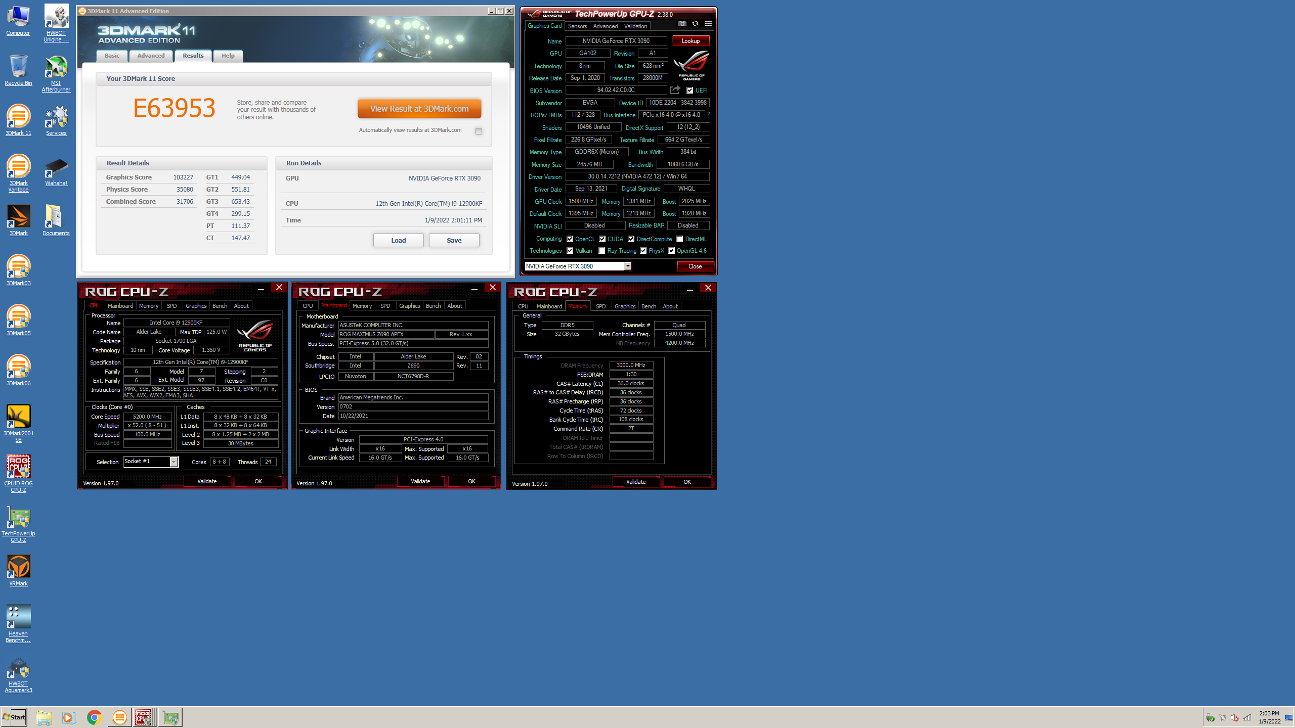
Task: Click Close button in GPU-Z
Action: (695, 266)
